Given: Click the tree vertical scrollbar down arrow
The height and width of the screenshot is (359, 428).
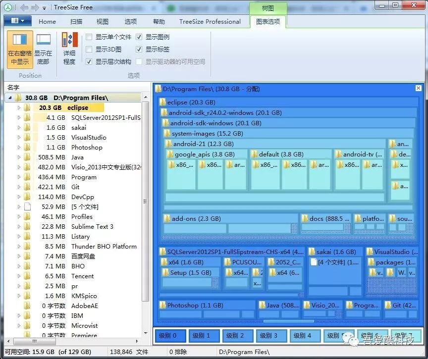Looking at the screenshot, I should tap(146, 333).
